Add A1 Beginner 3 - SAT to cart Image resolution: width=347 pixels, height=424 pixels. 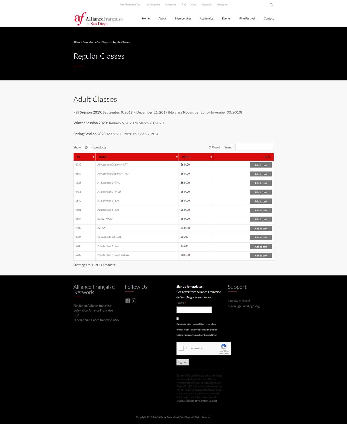pyautogui.click(x=261, y=201)
